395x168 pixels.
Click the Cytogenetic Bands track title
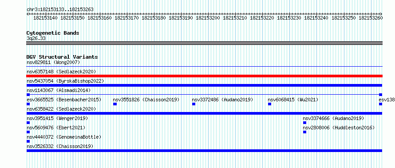[53, 33]
